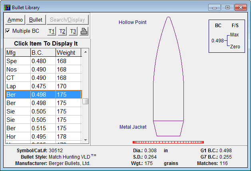Click the Hollow Point label

pos(133,22)
